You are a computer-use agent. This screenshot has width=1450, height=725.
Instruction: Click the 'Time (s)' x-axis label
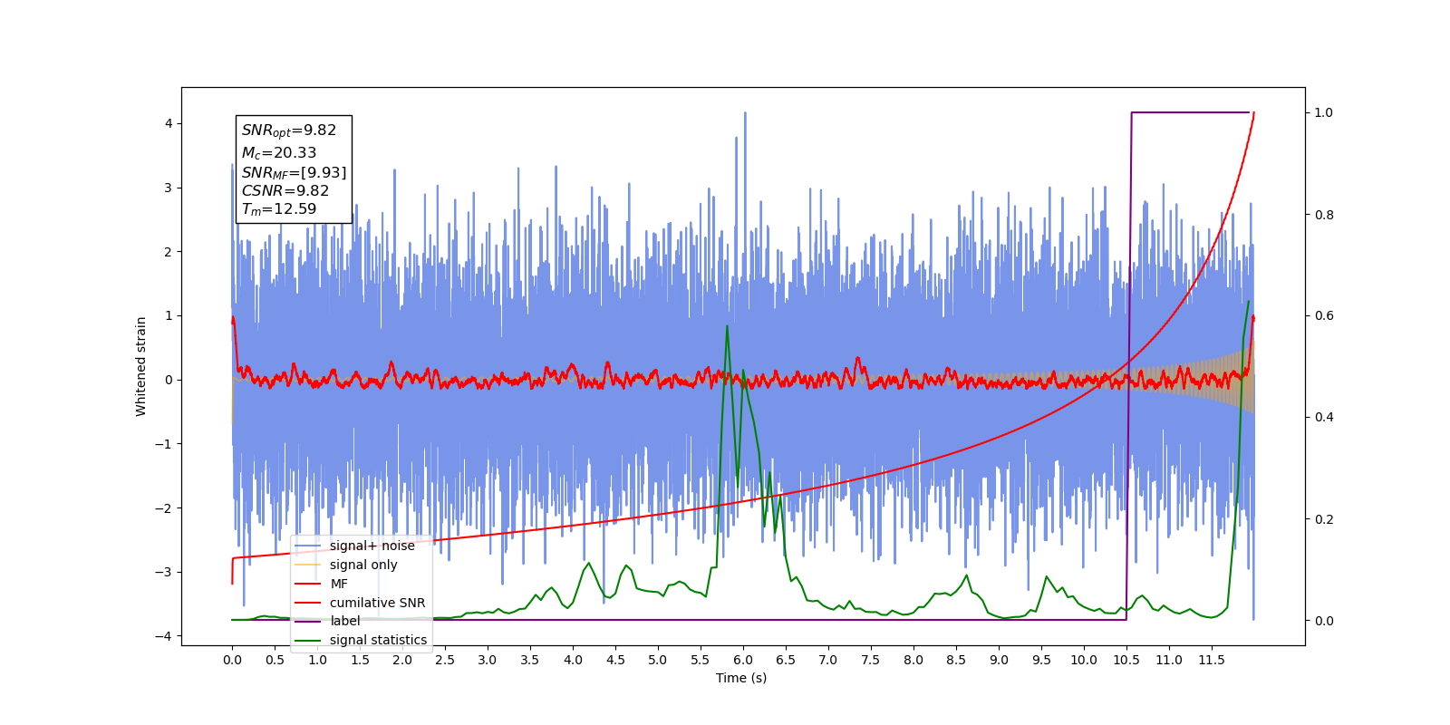(741, 678)
